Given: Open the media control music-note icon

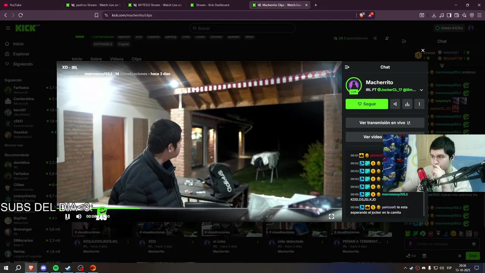Looking at the screenshot, I should point(441,15).
